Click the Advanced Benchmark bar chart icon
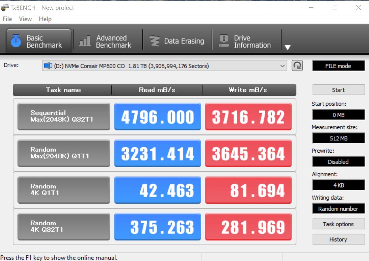Image resolution: width=369 pixels, height=261 pixels. tap(85, 41)
